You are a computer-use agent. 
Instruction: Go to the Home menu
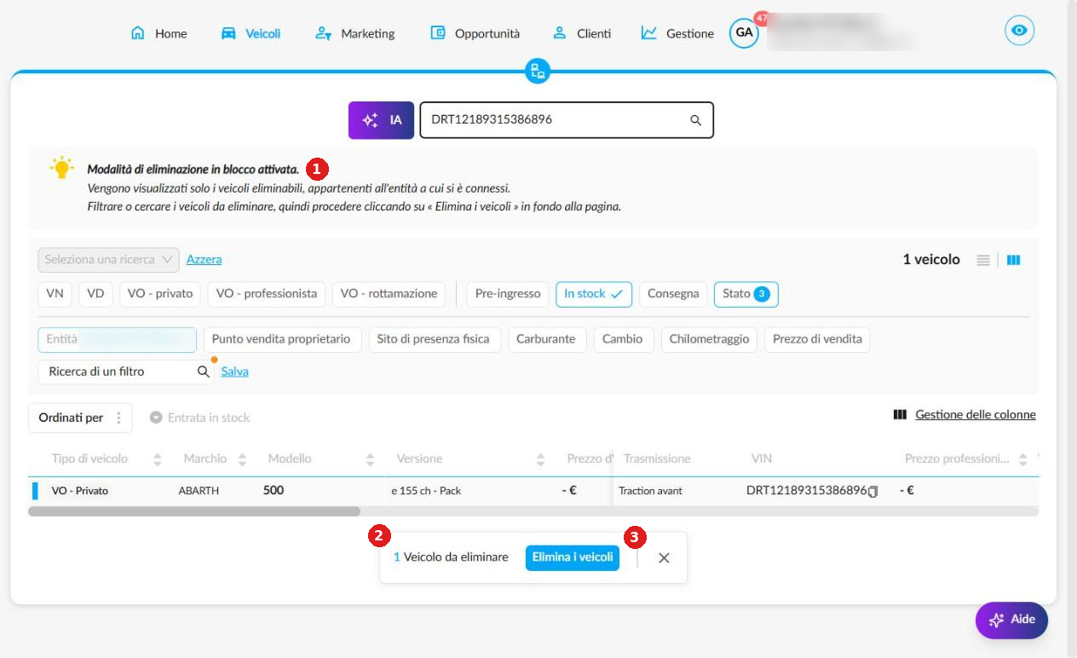158,34
